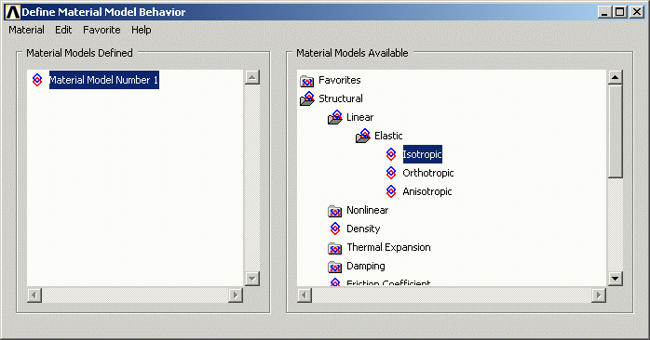
Task: Select the Density material property
Action: tap(363, 229)
